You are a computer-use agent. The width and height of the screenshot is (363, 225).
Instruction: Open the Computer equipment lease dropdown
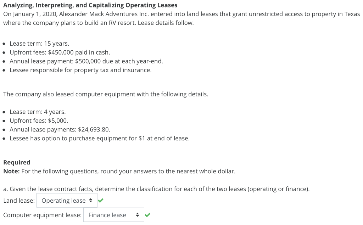(113, 215)
